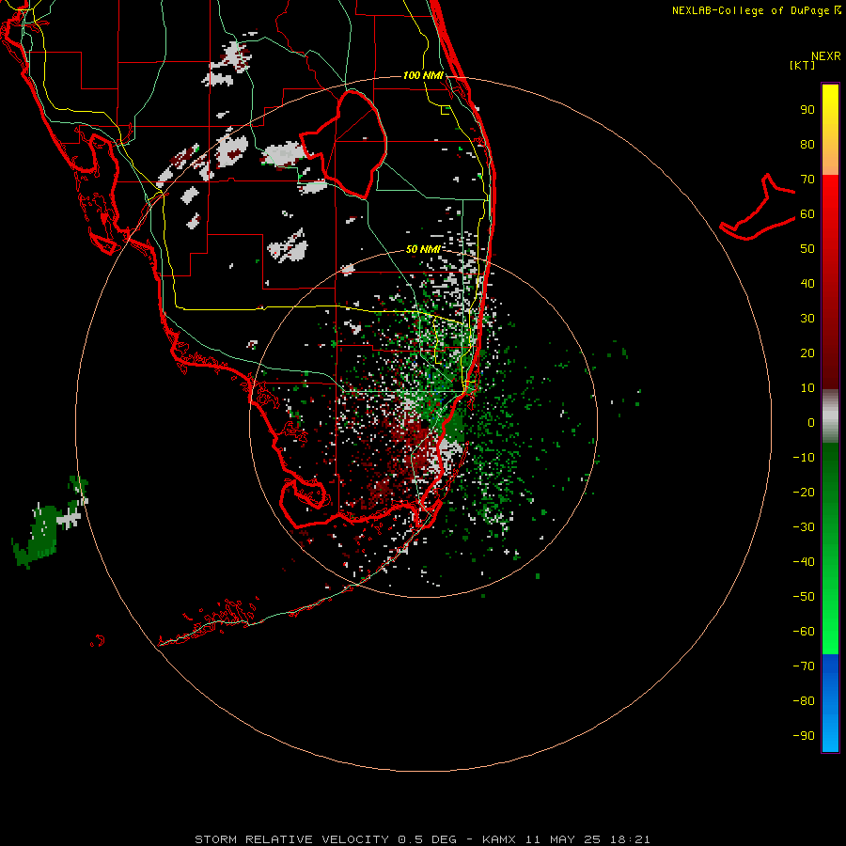Click the -20 value on the velocity scale
The image size is (846, 846).
tap(804, 493)
